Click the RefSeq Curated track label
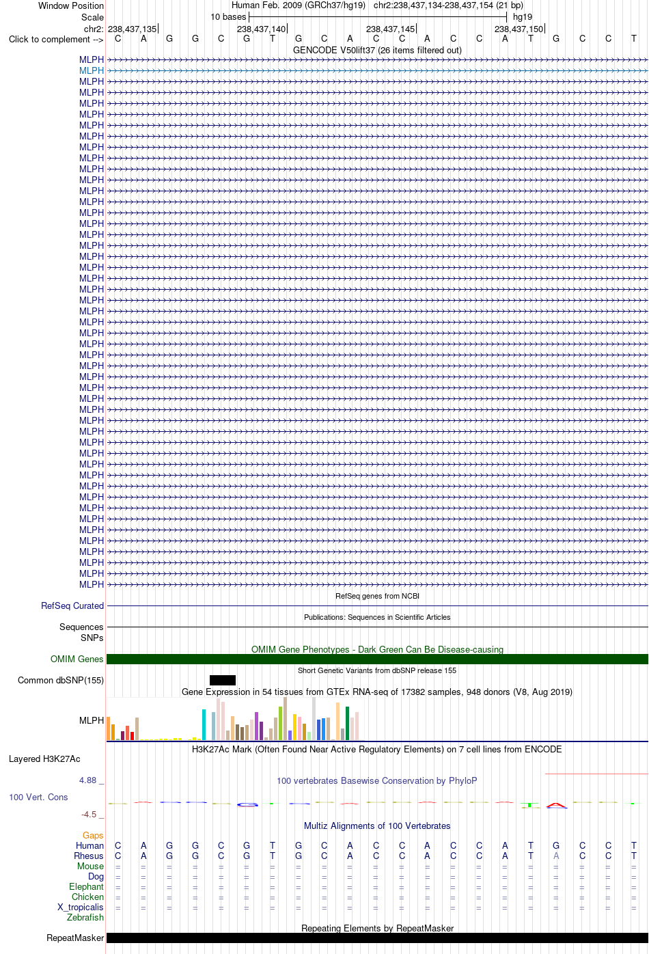Image resolution: width=649 pixels, height=954 pixels. (x=72, y=605)
